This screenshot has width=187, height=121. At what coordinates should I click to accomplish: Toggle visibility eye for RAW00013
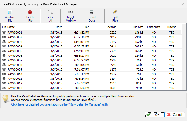click(x=4, y=88)
